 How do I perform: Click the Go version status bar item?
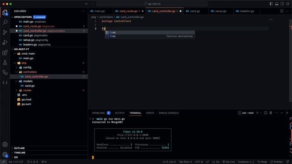[16, 162]
